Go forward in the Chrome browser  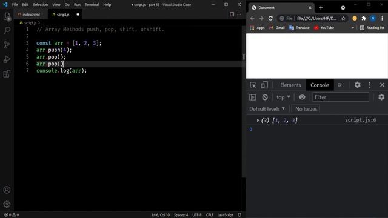[x=261, y=18]
